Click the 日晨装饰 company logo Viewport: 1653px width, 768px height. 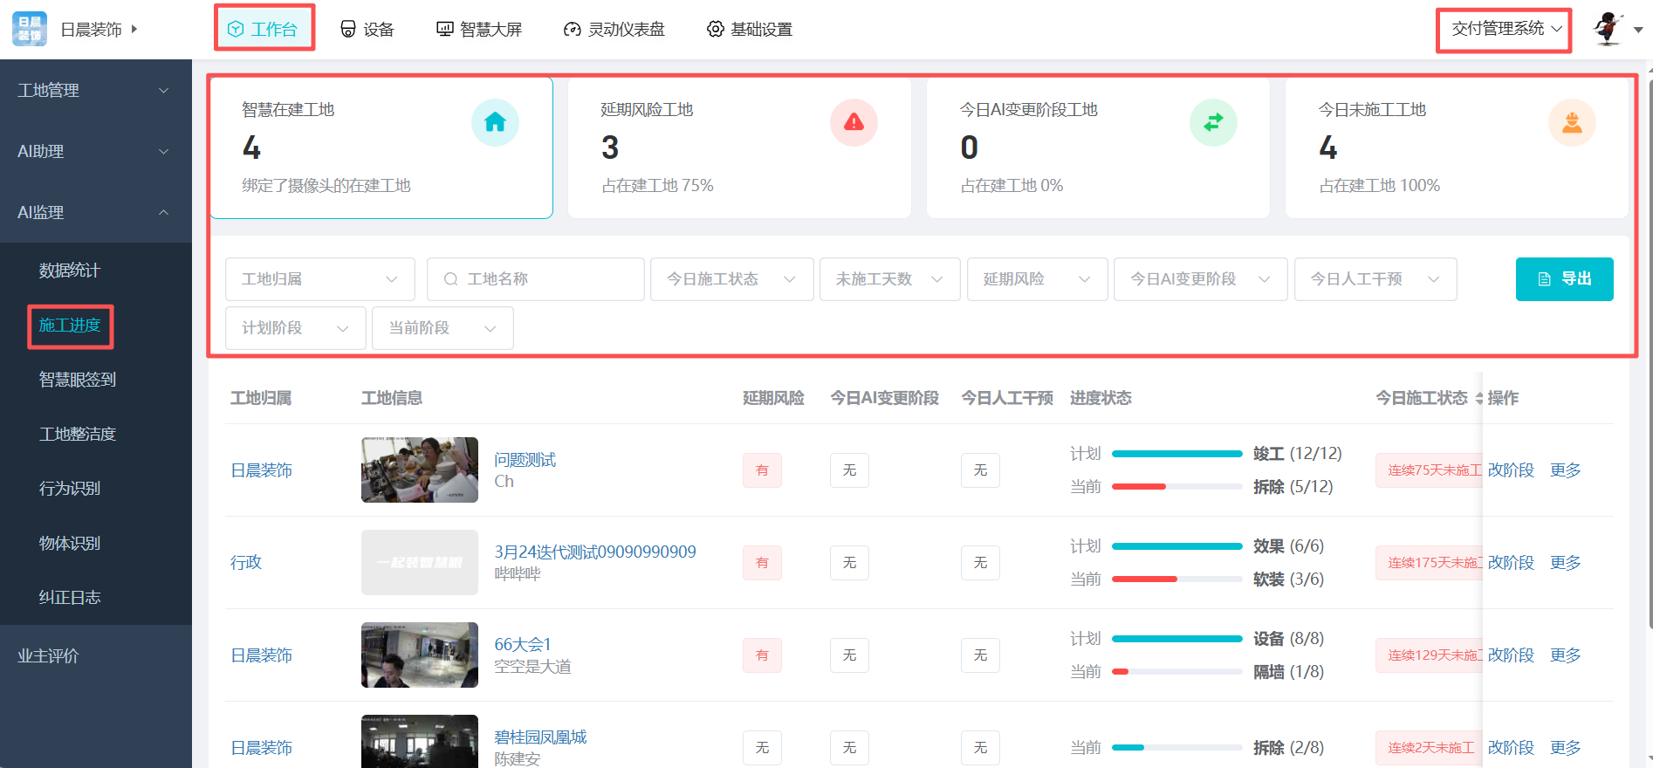click(30, 29)
